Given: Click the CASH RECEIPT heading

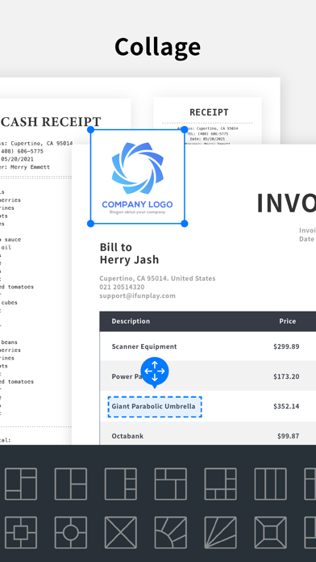Looking at the screenshot, I should (51, 122).
